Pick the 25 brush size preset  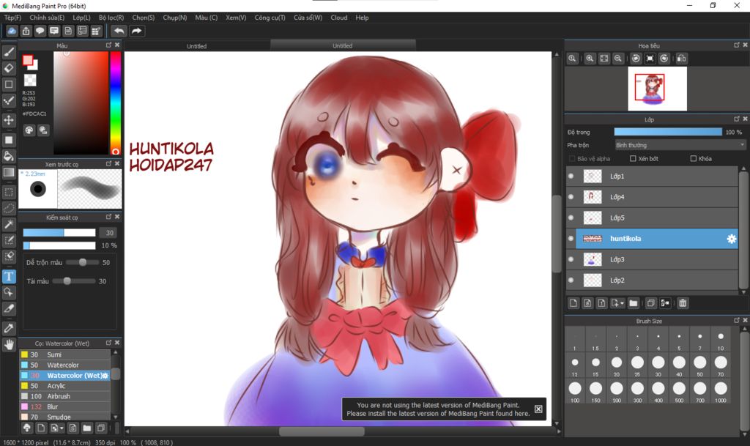pyautogui.click(x=637, y=365)
